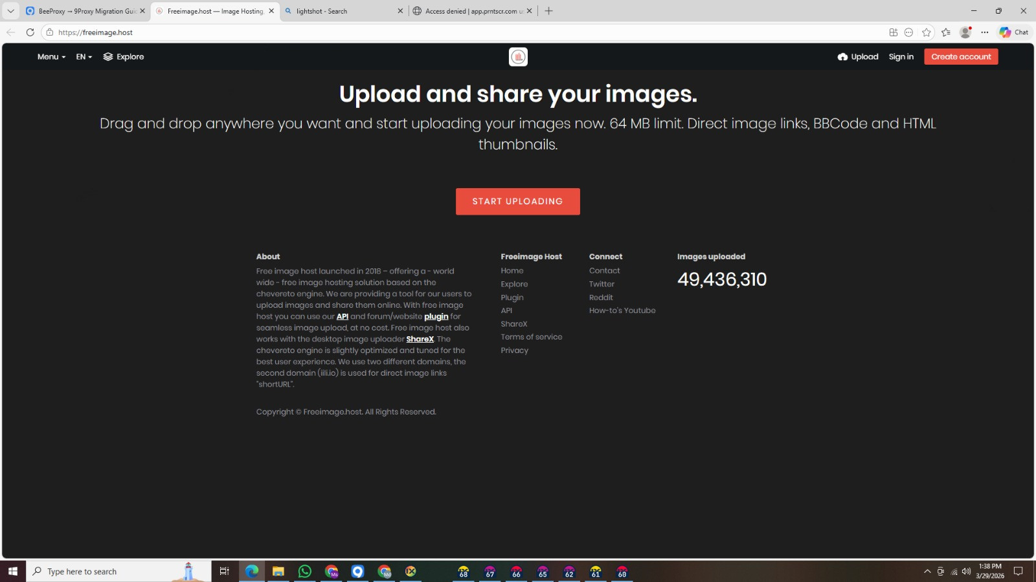Reload the page with refresh icon
The width and height of the screenshot is (1036, 582).
tap(30, 32)
